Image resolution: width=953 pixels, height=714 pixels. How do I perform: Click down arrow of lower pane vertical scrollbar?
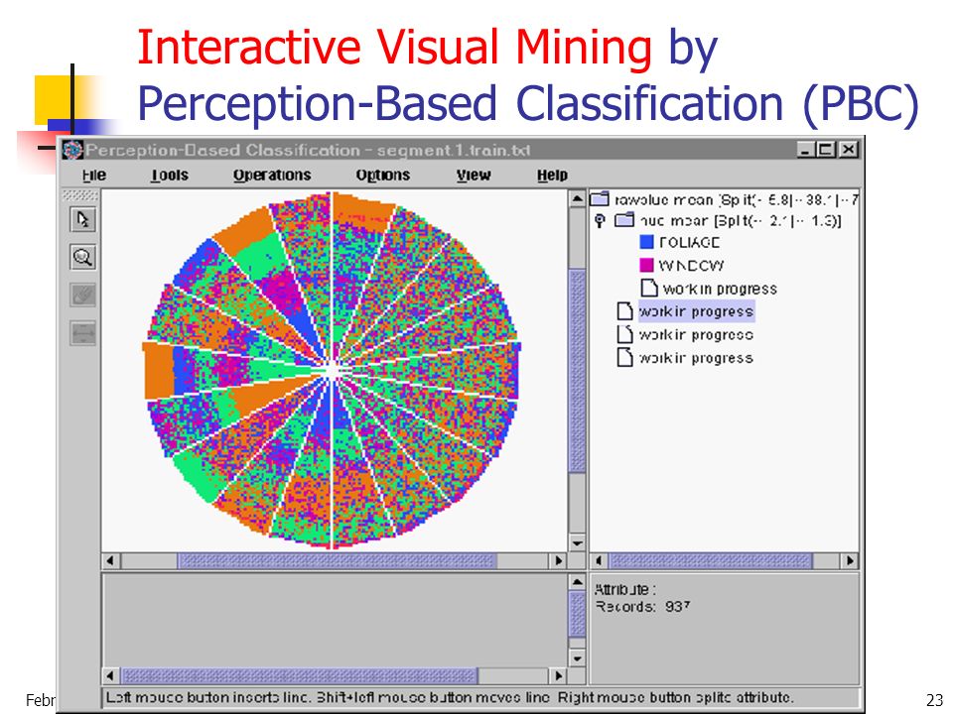(577, 658)
